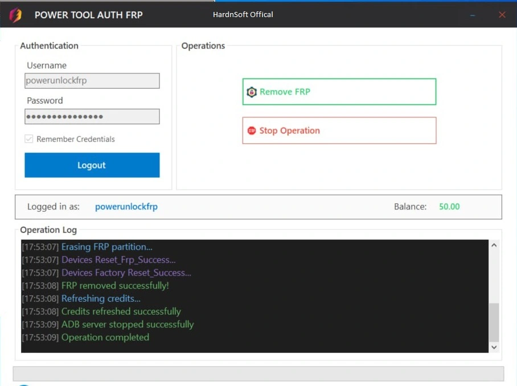Screen dimensions: 517x386
Task: Click the 50.00 balance value
Action: pyautogui.click(x=449, y=207)
